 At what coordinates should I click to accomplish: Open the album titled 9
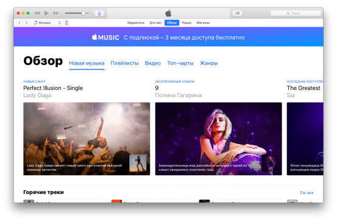pyautogui.click(x=157, y=88)
